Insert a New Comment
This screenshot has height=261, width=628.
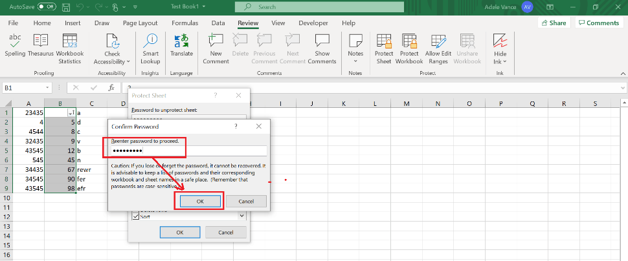click(x=216, y=48)
